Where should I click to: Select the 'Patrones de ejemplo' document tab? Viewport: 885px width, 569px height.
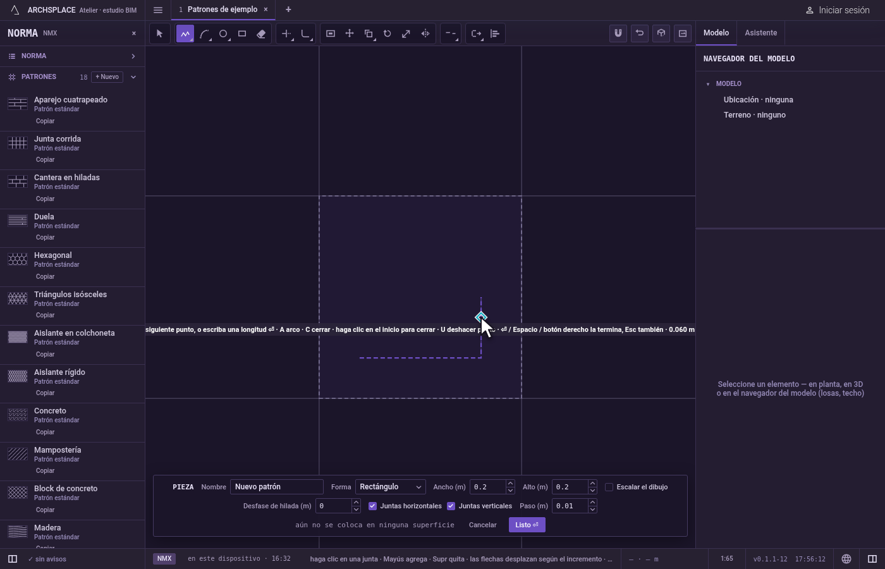(222, 9)
